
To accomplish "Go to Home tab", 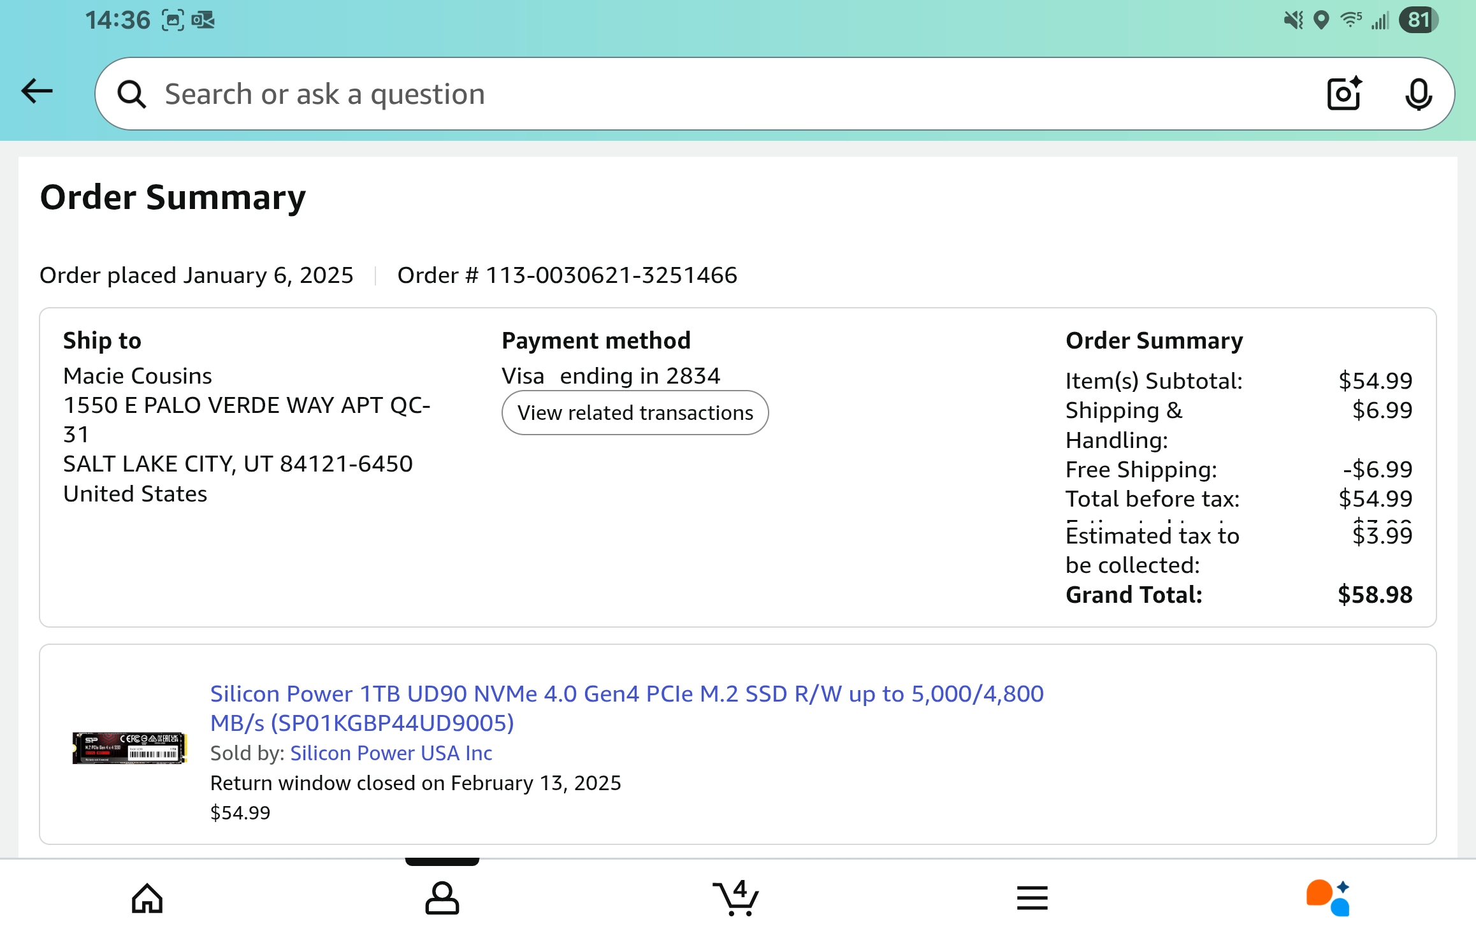I will [147, 898].
